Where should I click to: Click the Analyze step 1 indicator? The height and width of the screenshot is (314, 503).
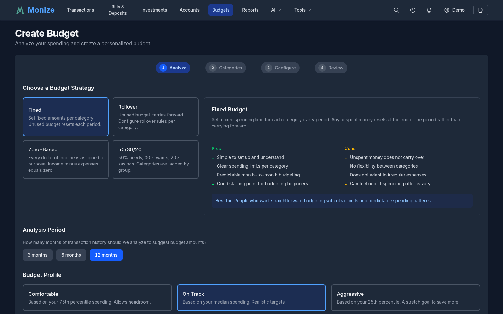(173, 68)
